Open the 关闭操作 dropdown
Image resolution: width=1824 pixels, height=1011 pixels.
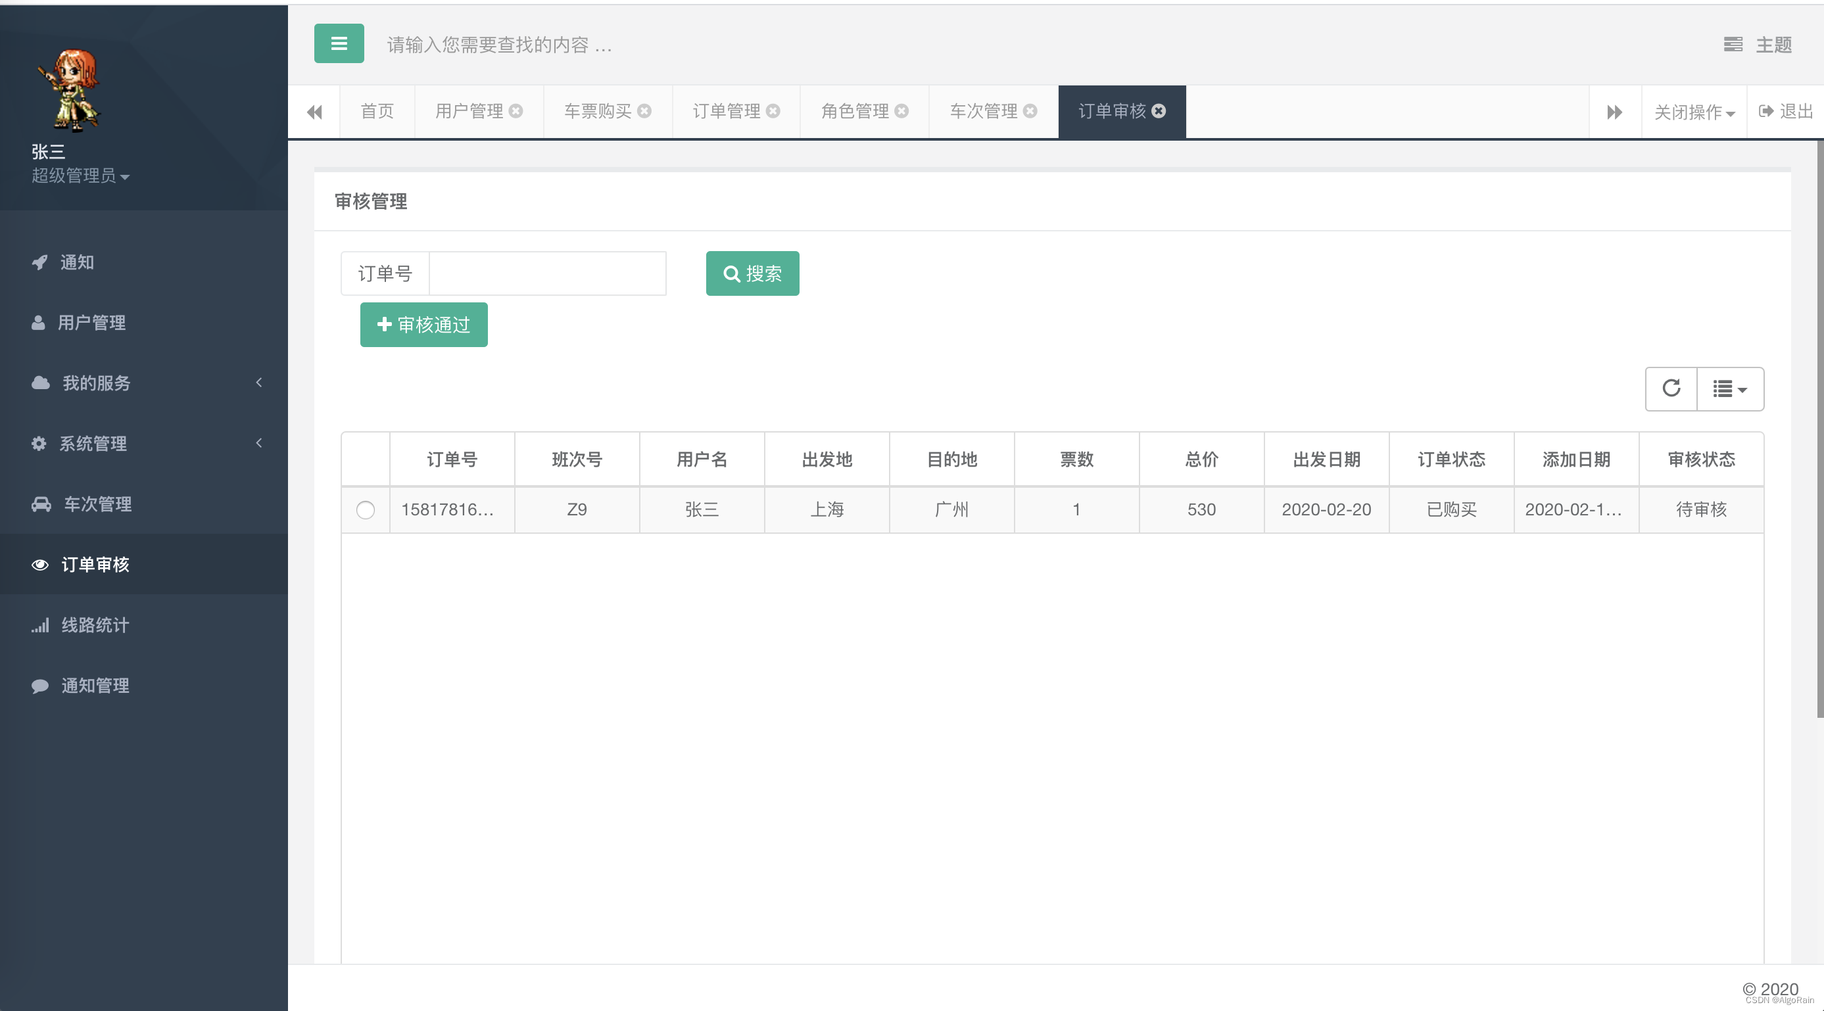point(1693,111)
